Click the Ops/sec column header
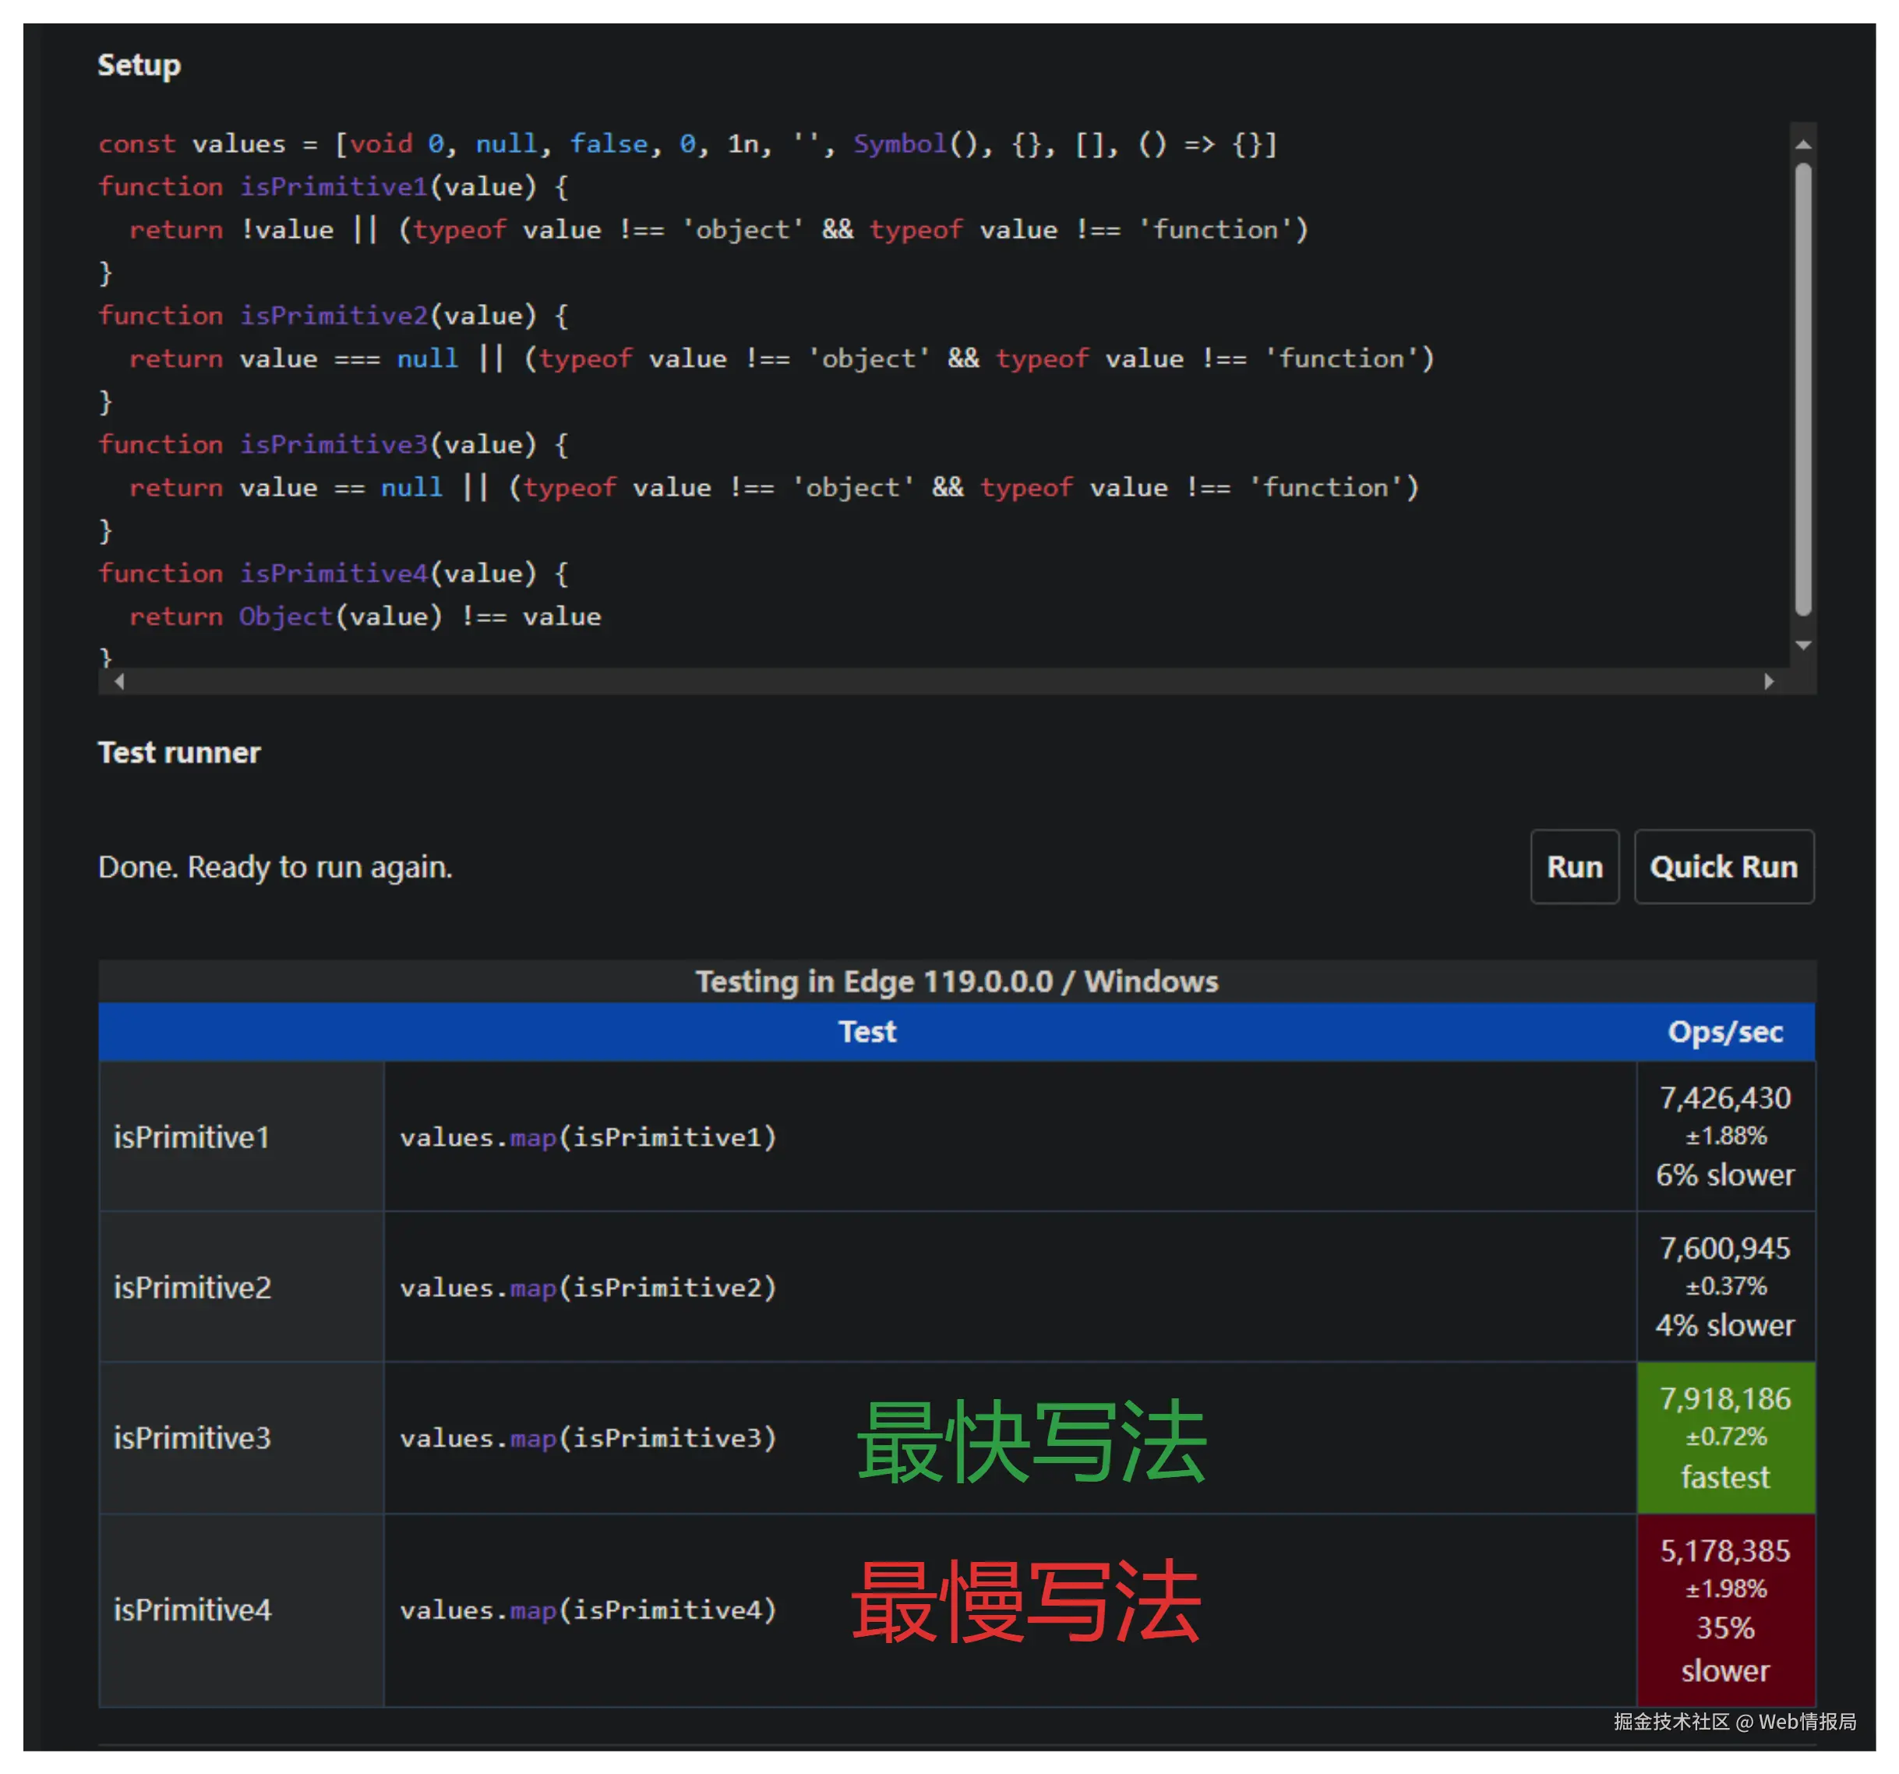Viewport: 1899px width, 1774px height. click(1725, 1032)
